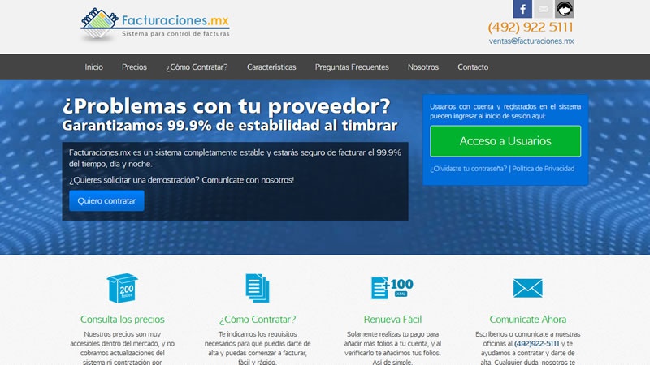Go to Inicio in navigation bar
This screenshot has height=365, width=650.
pos(94,67)
